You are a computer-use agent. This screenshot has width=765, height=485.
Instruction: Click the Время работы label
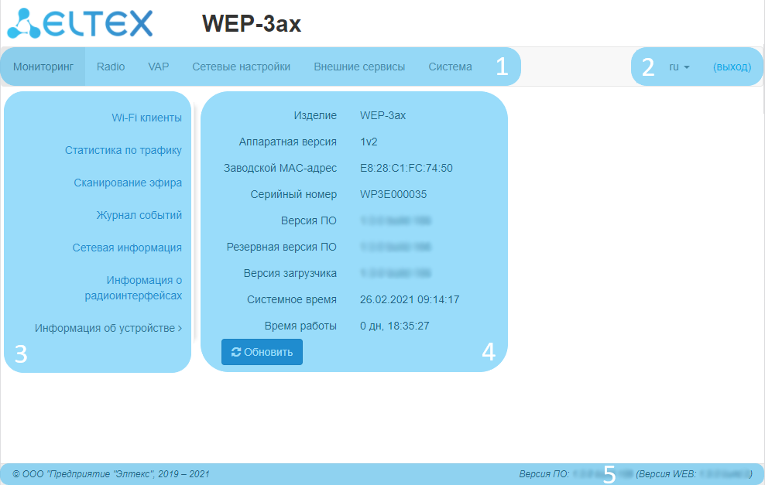[x=300, y=326]
